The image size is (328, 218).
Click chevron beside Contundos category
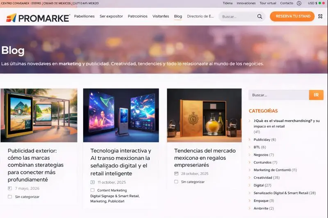[x=250, y=162]
